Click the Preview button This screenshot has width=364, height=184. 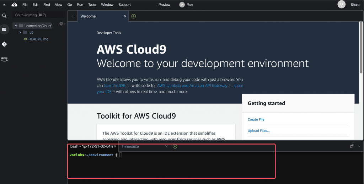(164, 5)
